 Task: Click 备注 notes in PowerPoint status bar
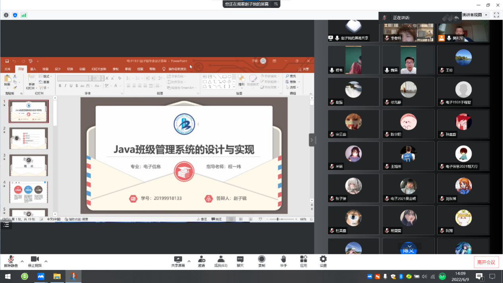[202, 219]
